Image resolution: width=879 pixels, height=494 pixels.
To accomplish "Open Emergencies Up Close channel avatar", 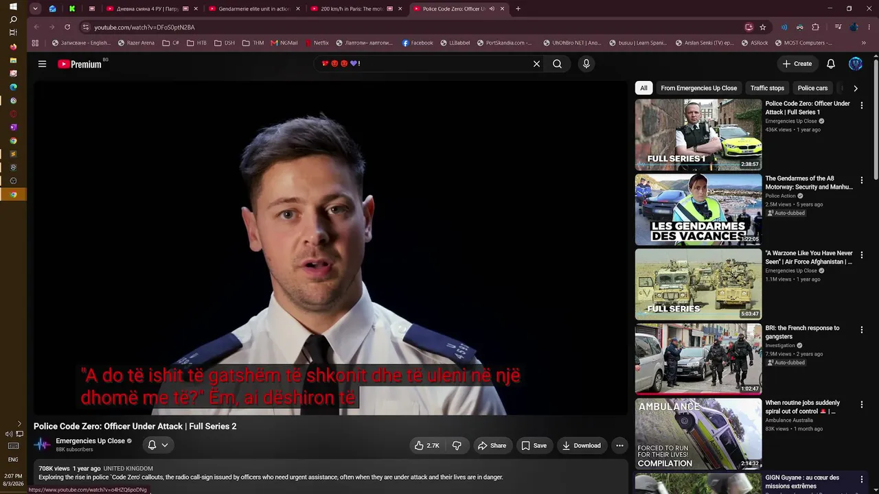I will pyautogui.click(x=43, y=445).
